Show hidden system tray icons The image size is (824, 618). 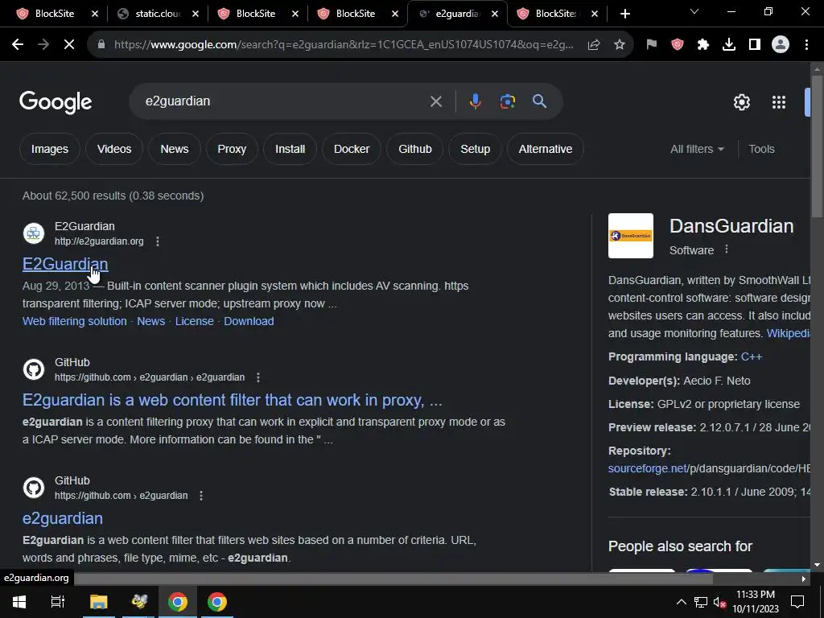[681, 602]
